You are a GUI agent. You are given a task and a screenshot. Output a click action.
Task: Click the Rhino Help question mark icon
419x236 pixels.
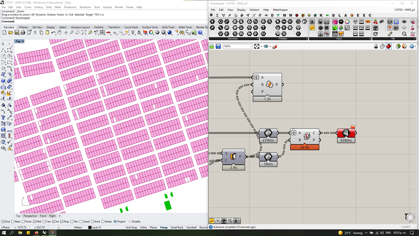[x=200, y=33]
